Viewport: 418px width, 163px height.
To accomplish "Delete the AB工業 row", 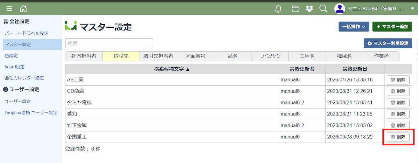I will click(x=398, y=80).
